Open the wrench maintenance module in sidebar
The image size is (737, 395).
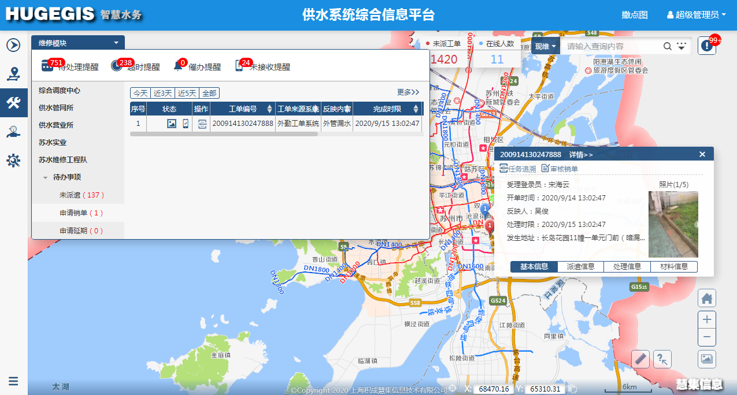13,103
